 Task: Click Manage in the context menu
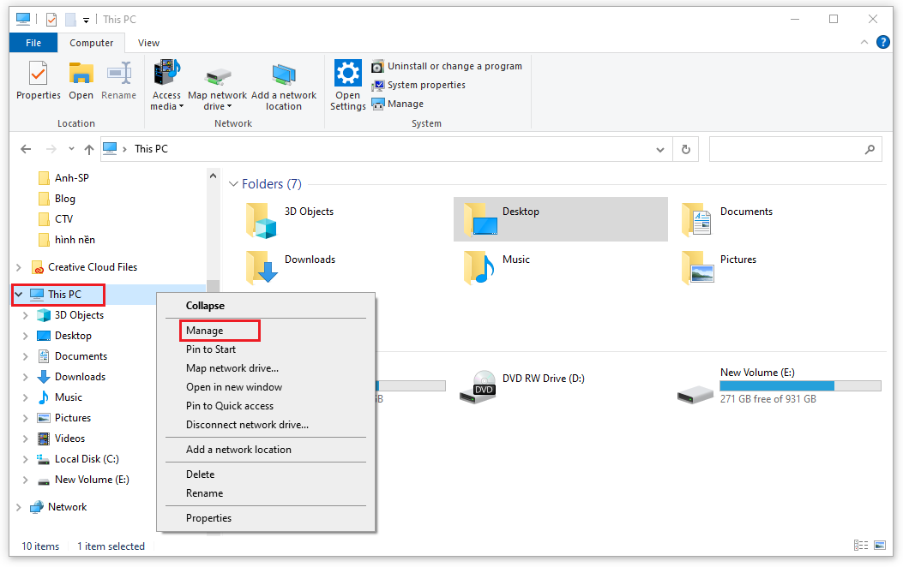coord(210,330)
